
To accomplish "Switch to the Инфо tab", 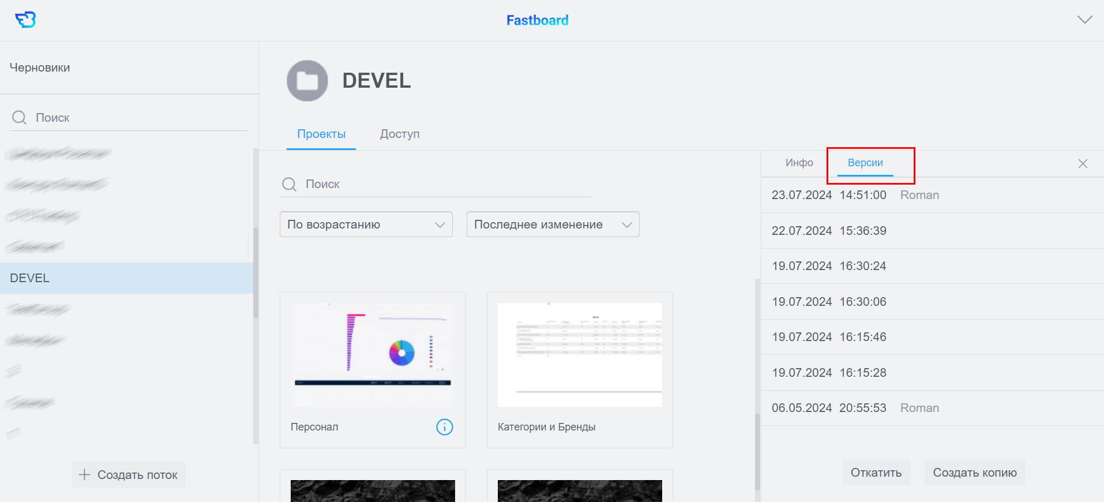I will (799, 163).
